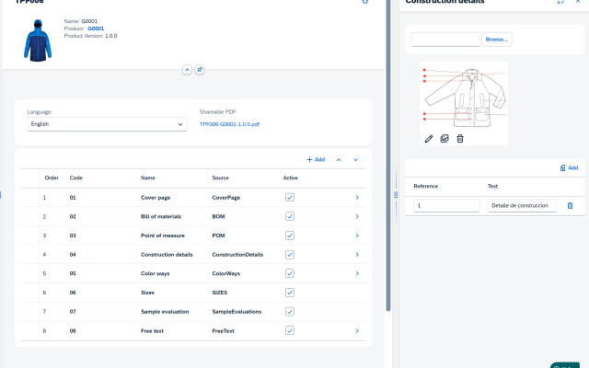Click the pencil edit icon under the jacket sketch
The image size is (589, 368).
tap(429, 139)
